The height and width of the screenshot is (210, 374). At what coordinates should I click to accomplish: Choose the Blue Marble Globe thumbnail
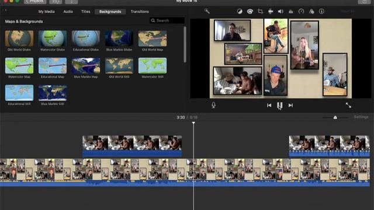point(119,38)
